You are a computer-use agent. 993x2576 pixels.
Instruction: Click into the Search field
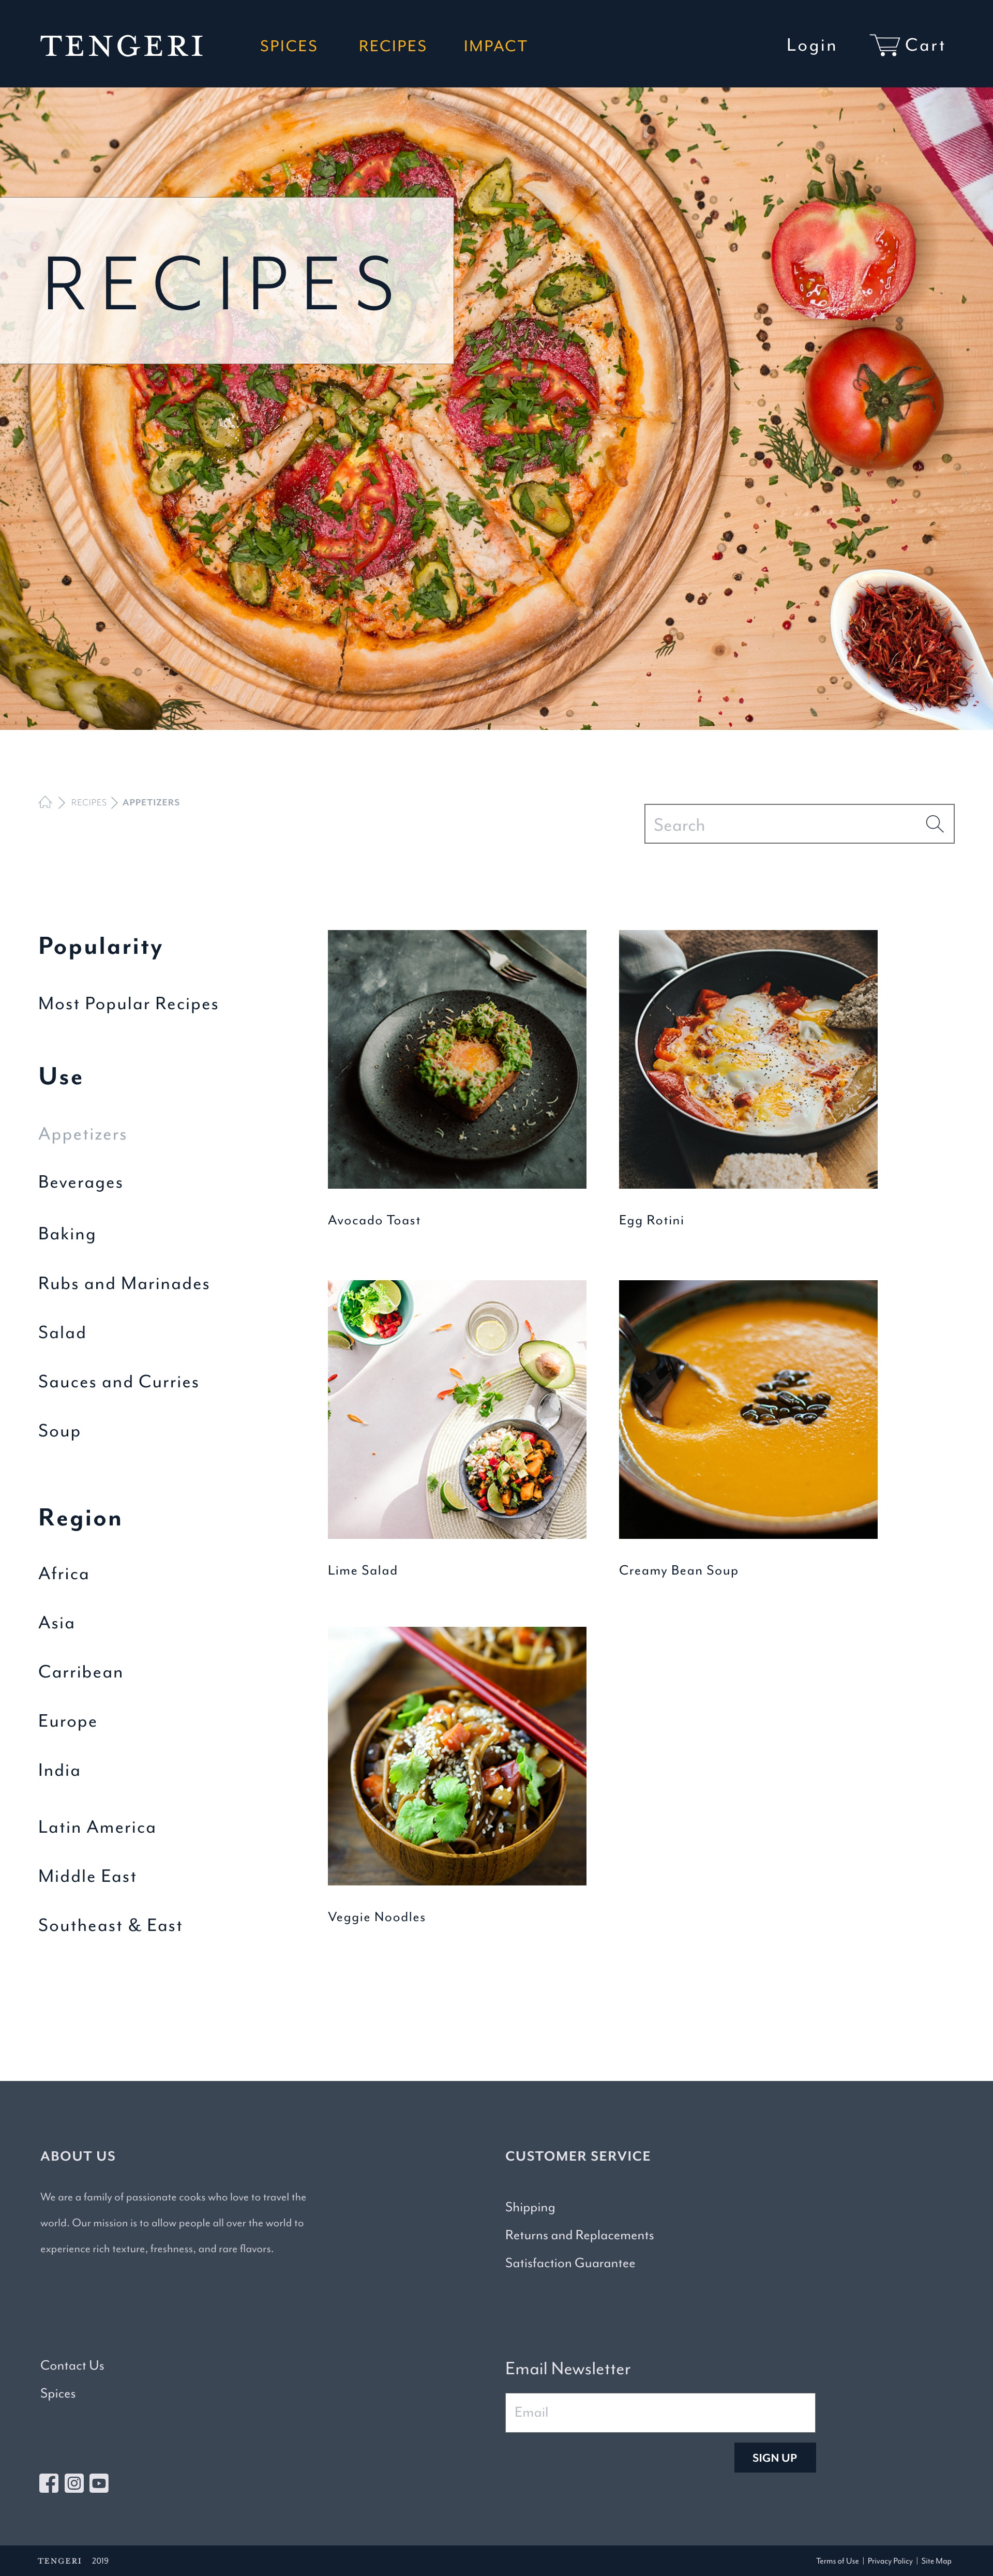click(x=799, y=824)
